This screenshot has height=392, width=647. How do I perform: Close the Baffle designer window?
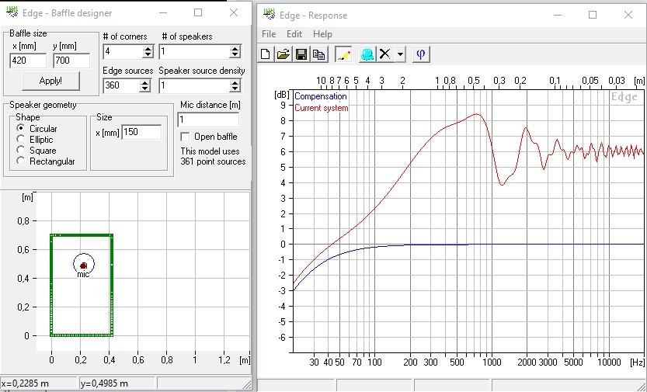[x=234, y=12]
